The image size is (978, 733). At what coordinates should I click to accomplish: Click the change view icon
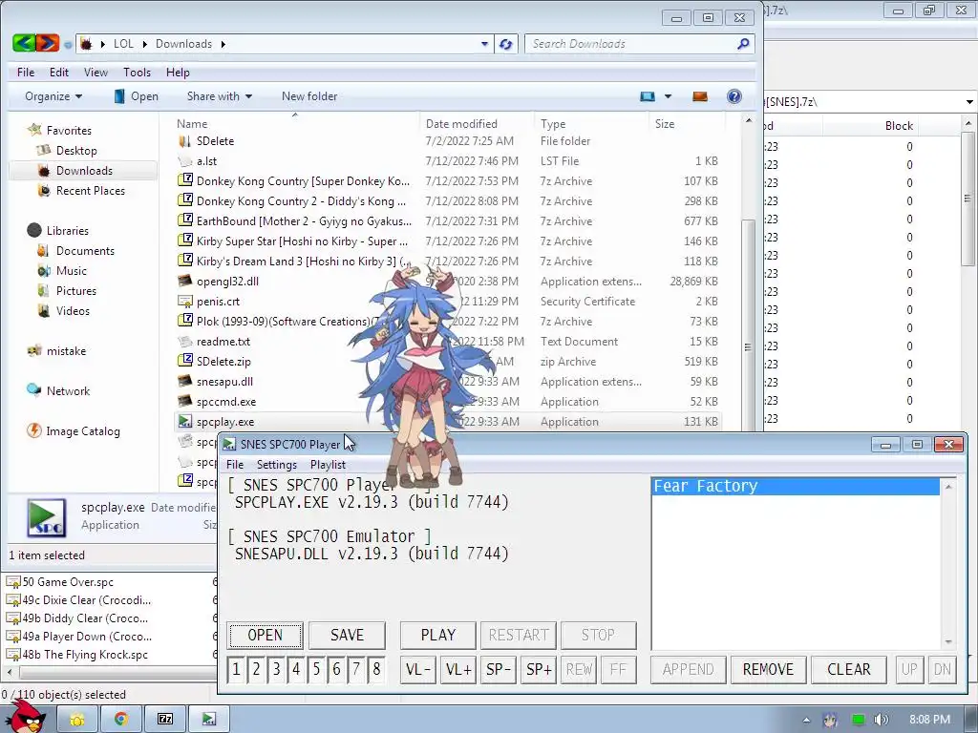coord(648,96)
